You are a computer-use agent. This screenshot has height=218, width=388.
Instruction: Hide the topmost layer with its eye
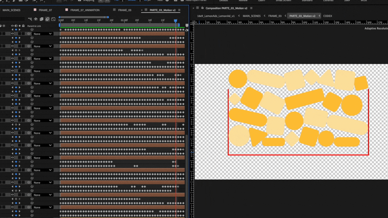click(x=12, y=34)
